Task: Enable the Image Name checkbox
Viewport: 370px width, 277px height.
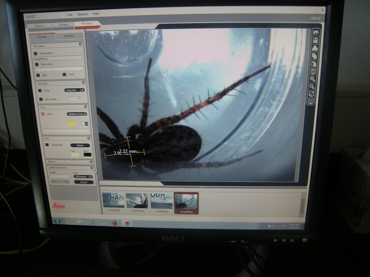Action: (x=36, y=54)
